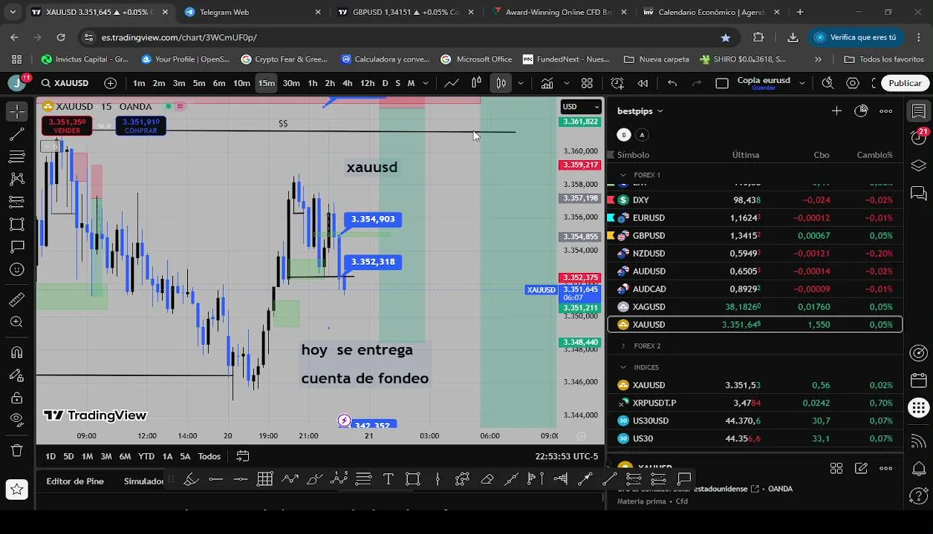Switch chart to 4h timeframe
Viewport: 933px width, 534px height.
click(347, 83)
